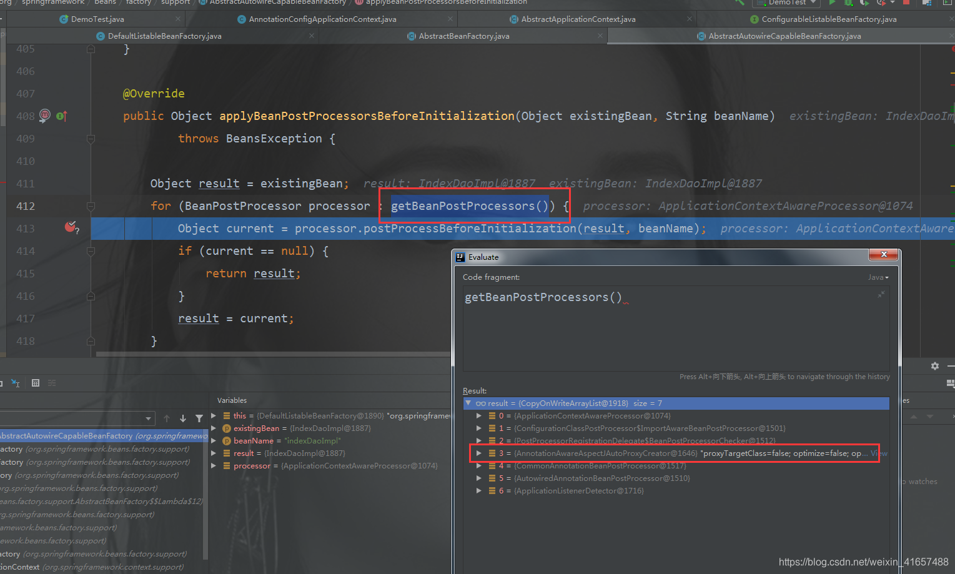Viewport: 955px width, 574px height.
Task: Expand the beanName variable node
Action: coord(214,440)
